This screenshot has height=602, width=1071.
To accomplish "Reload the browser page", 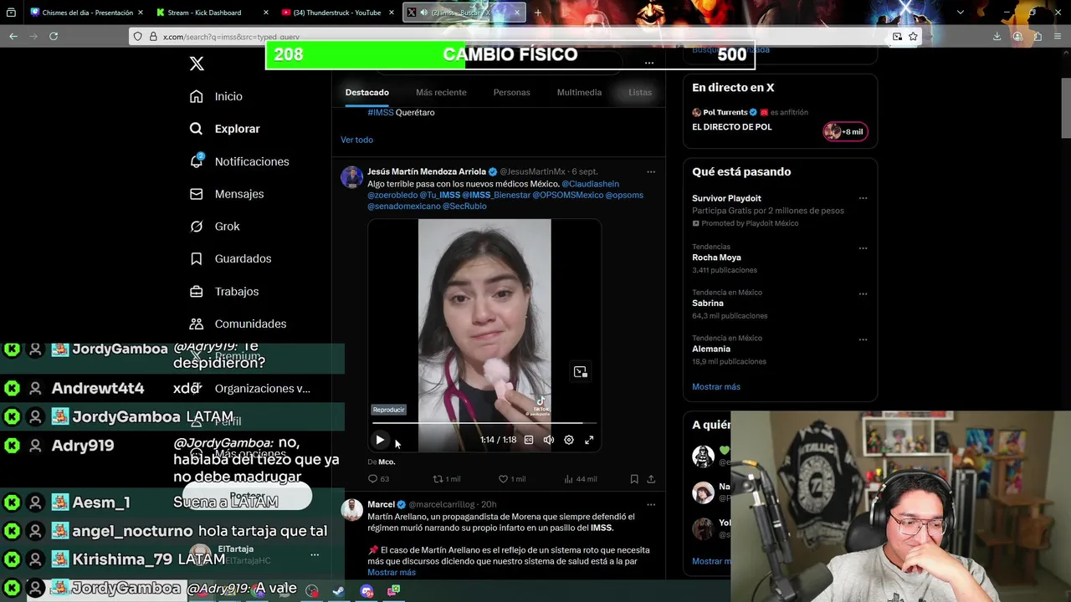I will coord(54,36).
